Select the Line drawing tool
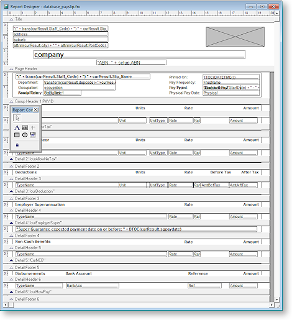292x320 pixels. point(33,127)
